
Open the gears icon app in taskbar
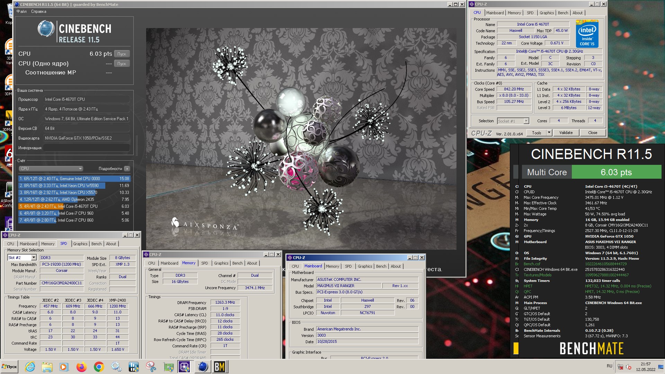[116, 366]
